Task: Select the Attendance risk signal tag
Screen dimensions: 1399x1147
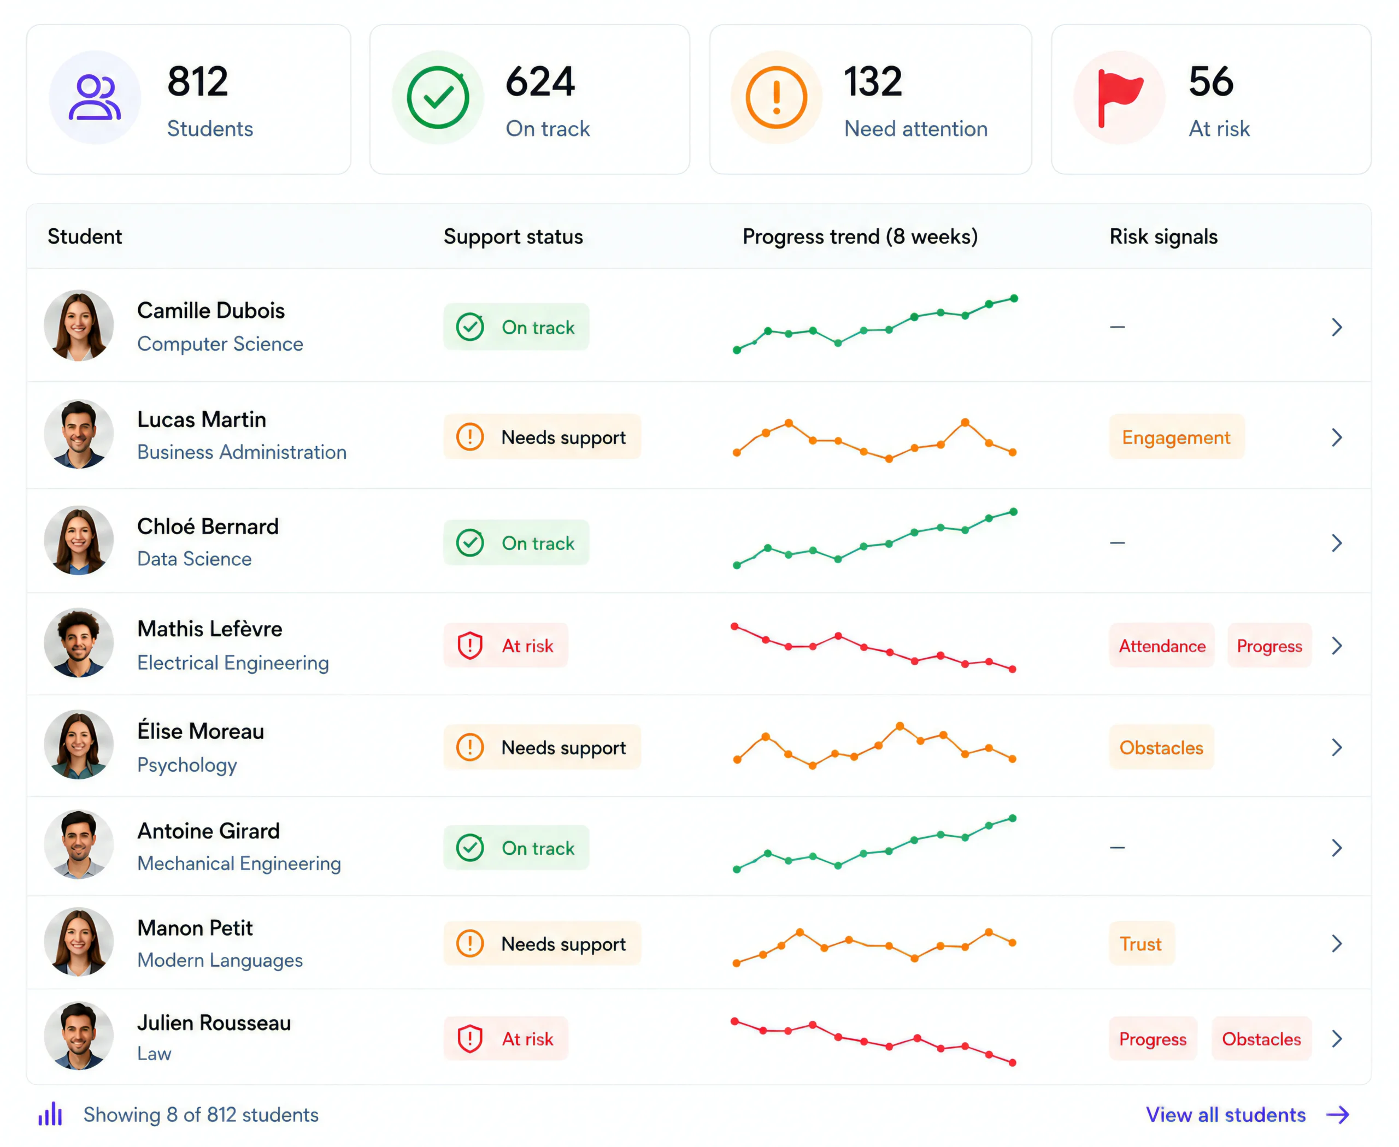Action: tap(1162, 646)
